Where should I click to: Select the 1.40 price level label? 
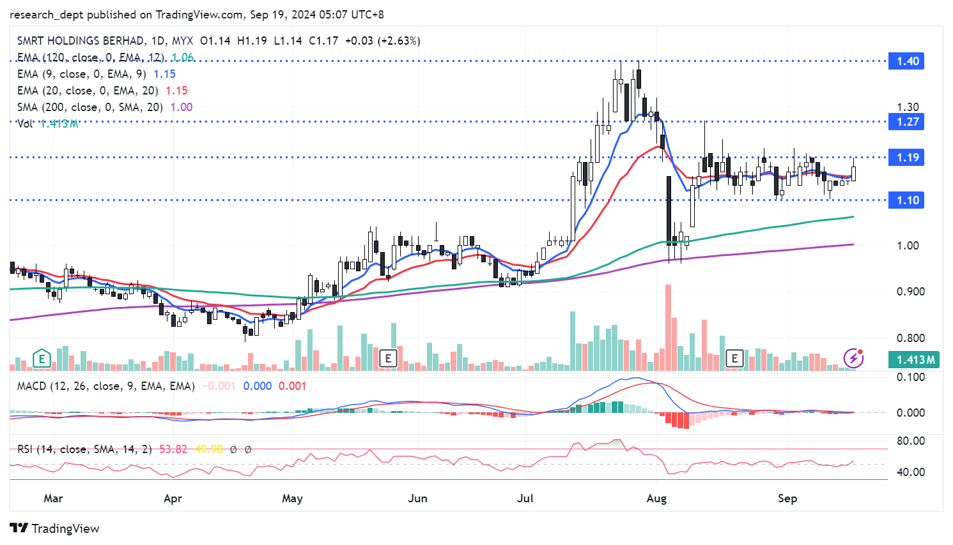907,61
